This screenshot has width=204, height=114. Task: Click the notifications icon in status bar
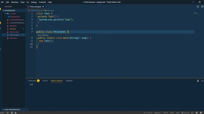pos(201,113)
